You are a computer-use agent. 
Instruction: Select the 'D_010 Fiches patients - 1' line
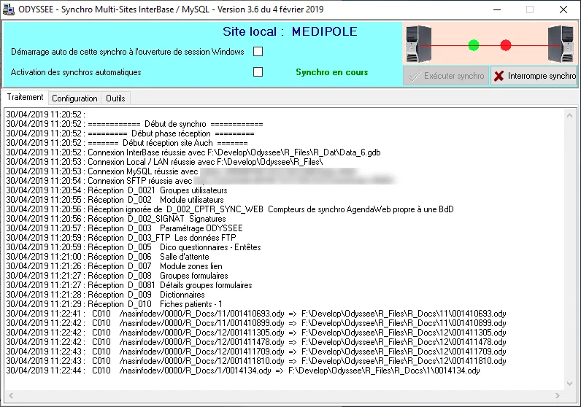pos(114,304)
